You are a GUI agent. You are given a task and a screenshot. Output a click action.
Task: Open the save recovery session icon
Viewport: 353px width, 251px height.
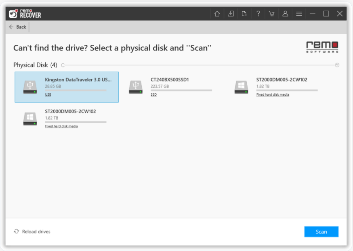coord(231,14)
